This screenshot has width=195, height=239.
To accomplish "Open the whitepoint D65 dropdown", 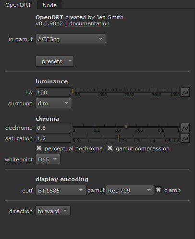I will tap(48, 159).
